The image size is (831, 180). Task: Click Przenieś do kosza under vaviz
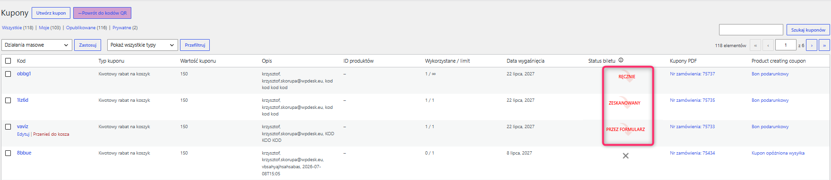tap(51, 134)
